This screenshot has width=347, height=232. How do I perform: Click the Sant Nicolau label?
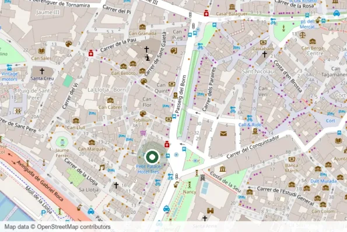tap(258, 71)
